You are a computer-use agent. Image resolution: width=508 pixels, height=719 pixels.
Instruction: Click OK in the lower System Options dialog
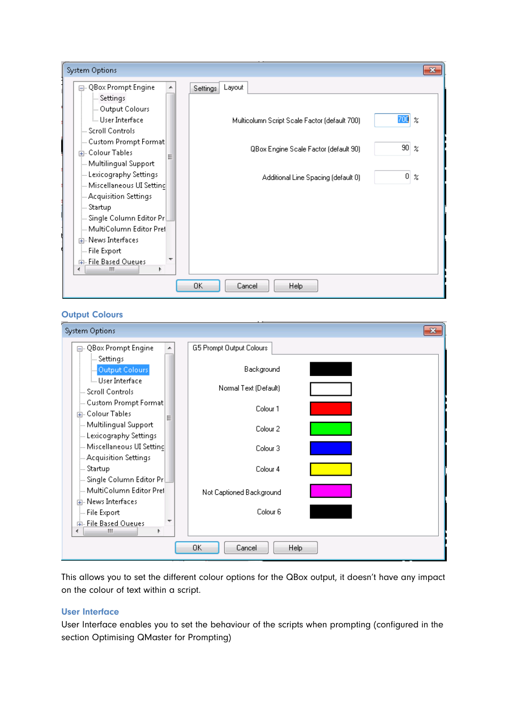pos(197,548)
